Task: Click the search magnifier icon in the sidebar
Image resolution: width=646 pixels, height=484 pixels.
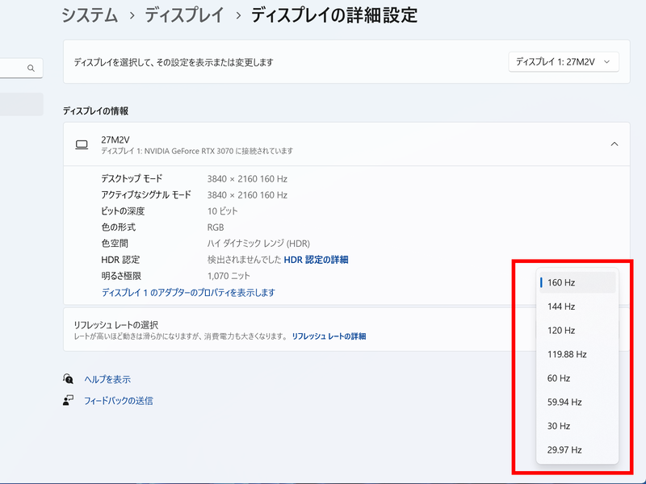Action: 32,68
